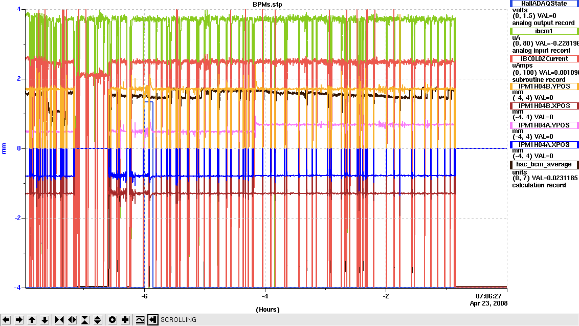Pan the plot right with right-arrow button
The height and width of the screenshot is (326, 579).
coord(19,320)
